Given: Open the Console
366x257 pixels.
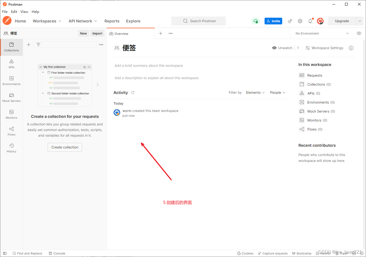Looking at the screenshot, I should click(x=57, y=253).
